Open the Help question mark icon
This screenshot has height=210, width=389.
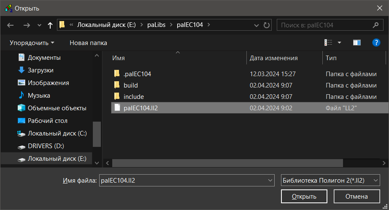(376, 43)
